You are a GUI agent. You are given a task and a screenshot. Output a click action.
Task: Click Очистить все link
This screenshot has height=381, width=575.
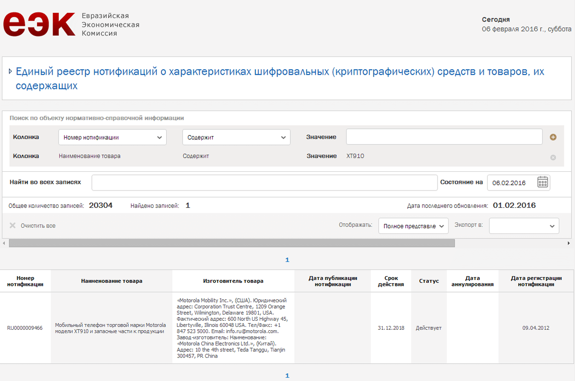click(x=38, y=226)
